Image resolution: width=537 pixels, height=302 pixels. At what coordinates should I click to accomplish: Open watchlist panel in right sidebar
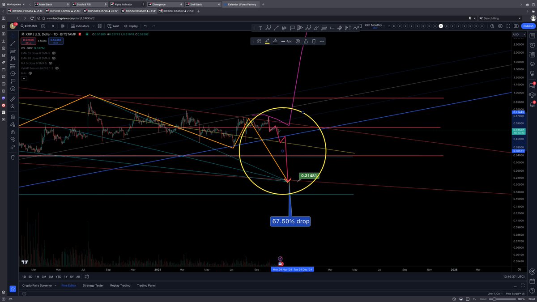532,36
